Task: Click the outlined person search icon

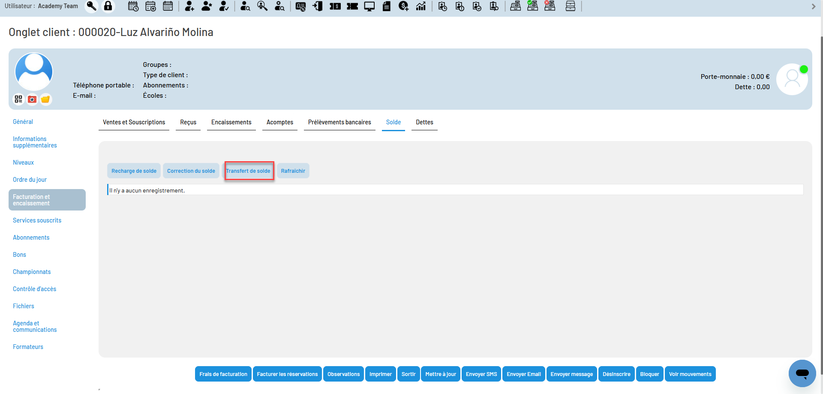Action: click(x=279, y=6)
